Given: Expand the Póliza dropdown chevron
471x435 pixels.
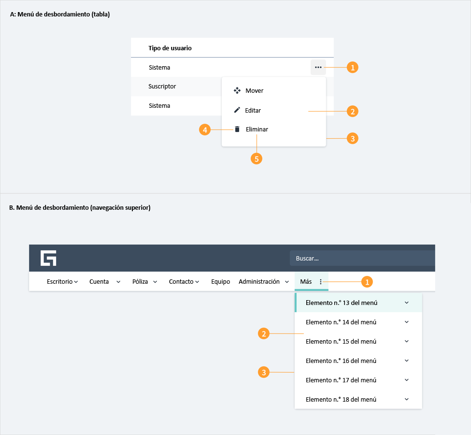Looking at the screenshot, I should tap(155, 282).
